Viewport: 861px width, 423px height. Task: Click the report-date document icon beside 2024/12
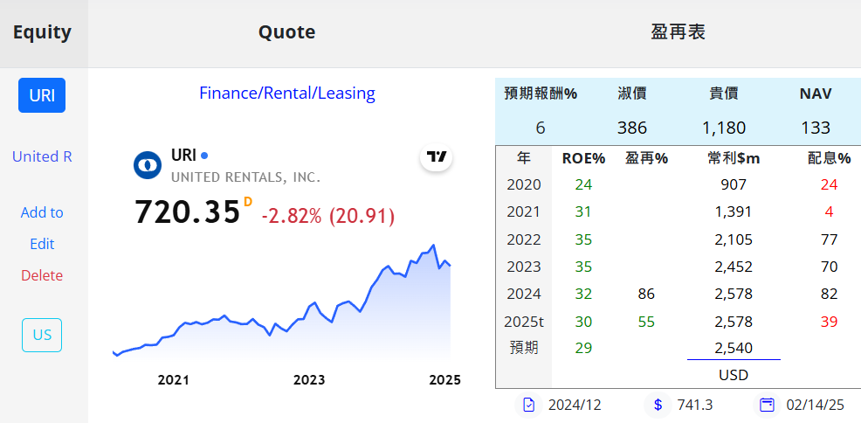tap(528, 406)
